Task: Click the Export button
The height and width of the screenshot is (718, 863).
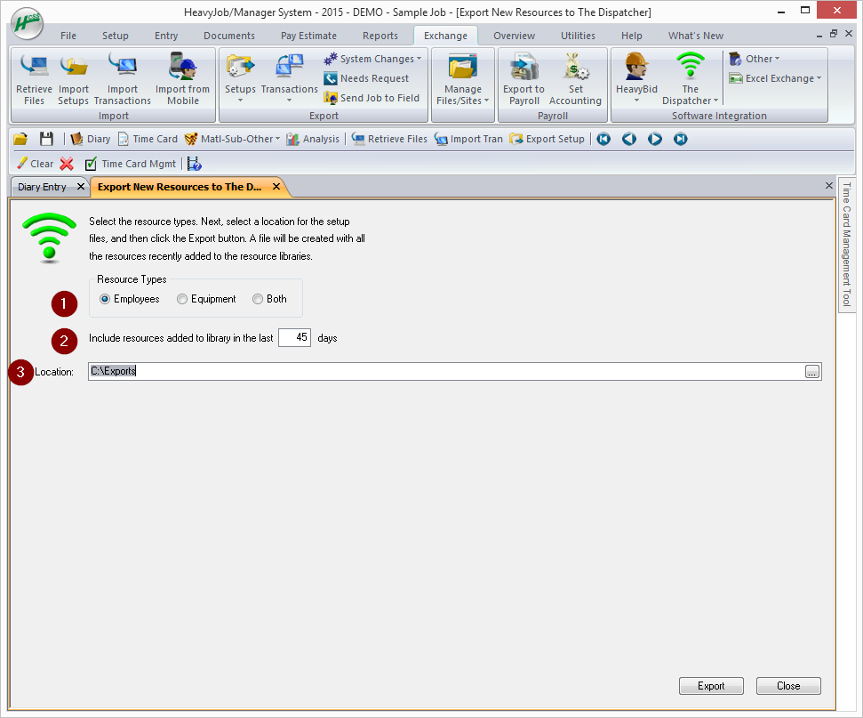Action: (x=711, y=685)
